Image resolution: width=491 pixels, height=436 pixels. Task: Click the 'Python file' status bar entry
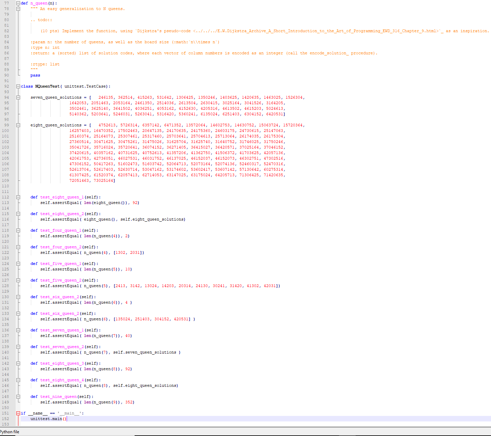[x=9, y=432]
